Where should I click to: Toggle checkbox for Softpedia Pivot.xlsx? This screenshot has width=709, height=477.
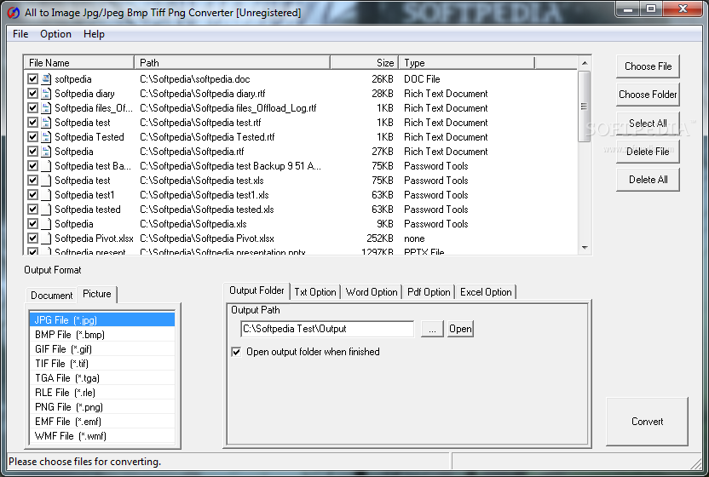(32, 238)
